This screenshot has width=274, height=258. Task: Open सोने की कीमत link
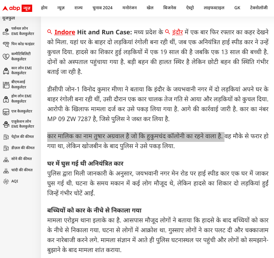click(21, 159)
